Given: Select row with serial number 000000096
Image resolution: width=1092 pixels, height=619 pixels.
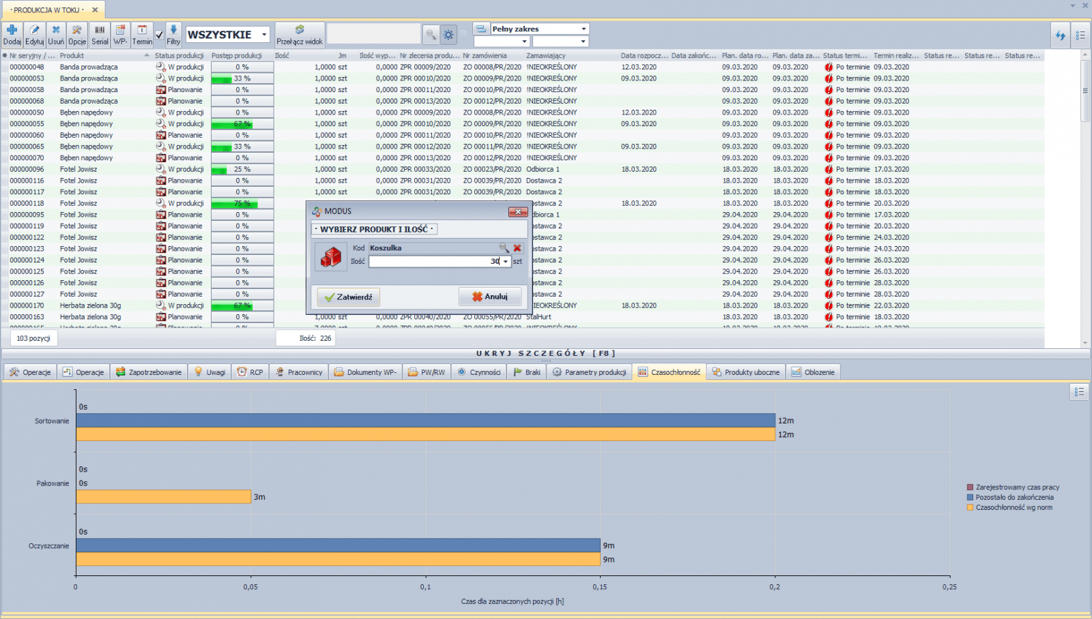Looking at the screenshot, I should 523,169.
